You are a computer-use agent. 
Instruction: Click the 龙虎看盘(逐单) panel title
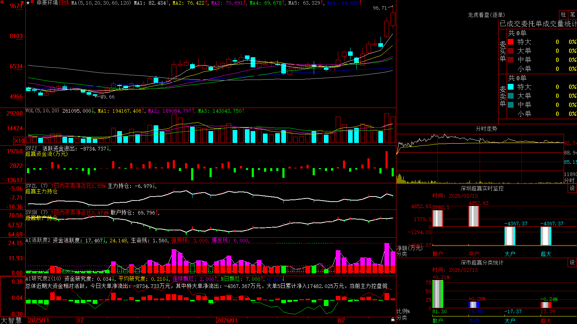486,15
